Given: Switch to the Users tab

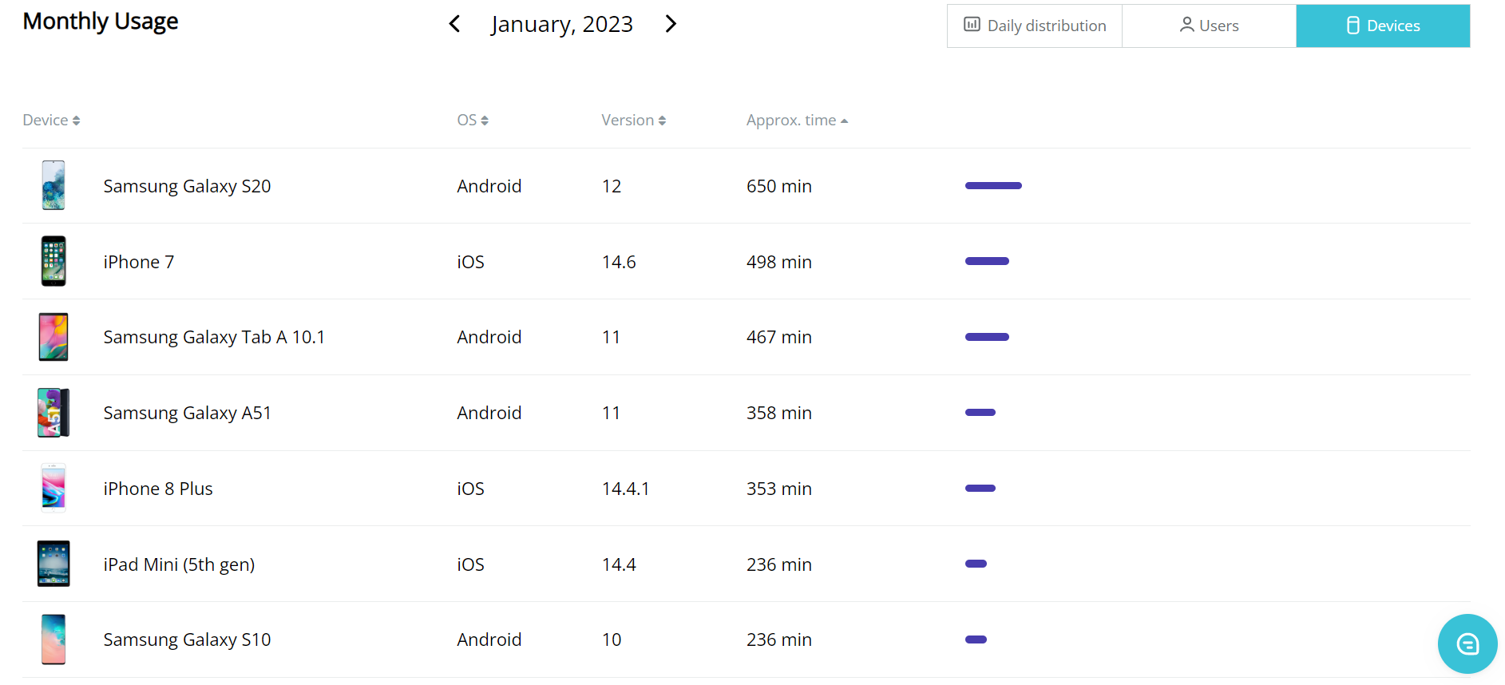Looking at the screenshot, I should pos(1209,26).
